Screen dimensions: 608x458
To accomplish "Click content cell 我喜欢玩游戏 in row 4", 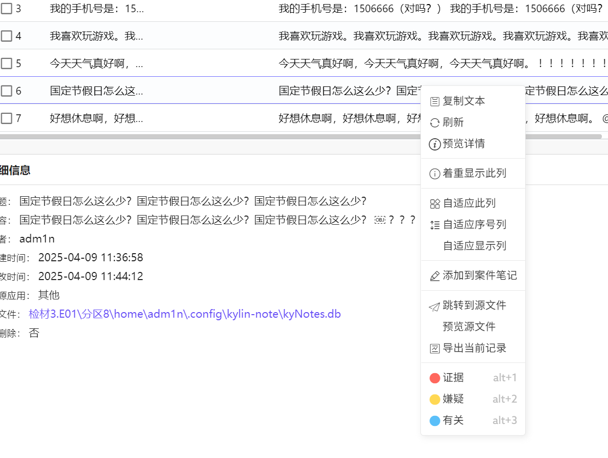I will click(x=443, y=36).
